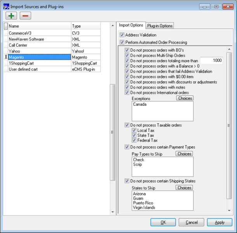The width and height of the screenshot is (237, 233).
Task: Click the red minus remove source icon
Action: [x=25, y=16]
